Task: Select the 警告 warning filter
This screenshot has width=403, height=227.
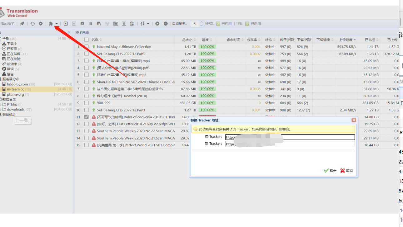Action: coord(8,74)
